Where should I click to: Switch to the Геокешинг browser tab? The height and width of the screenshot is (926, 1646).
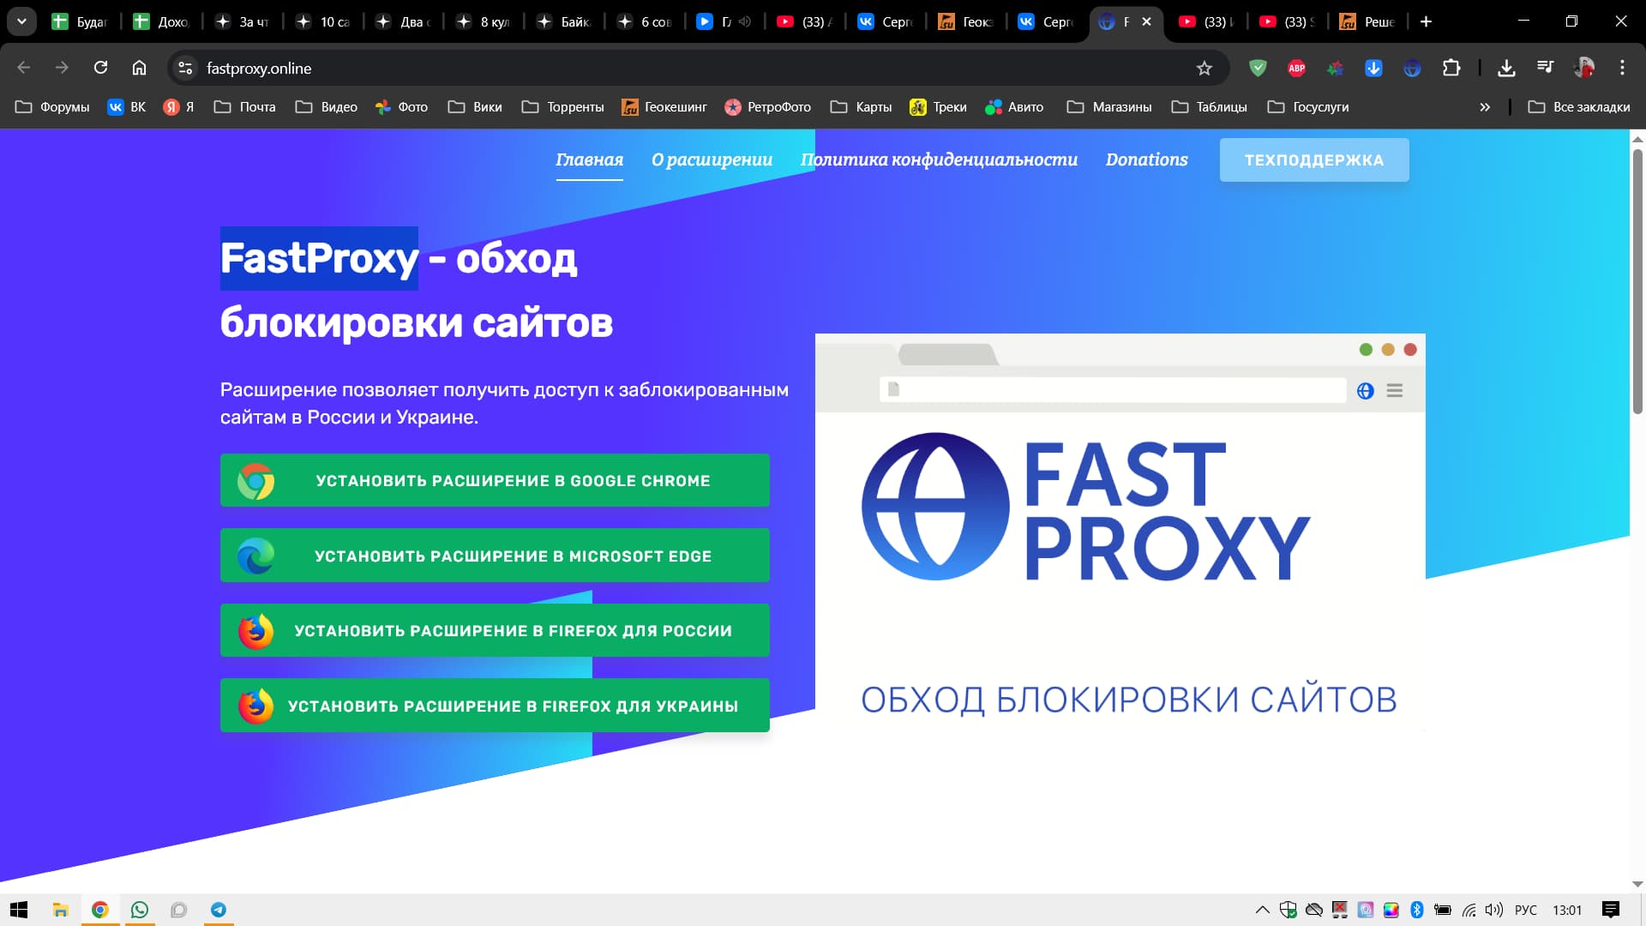pyautogui.click(x=965, y=21)
